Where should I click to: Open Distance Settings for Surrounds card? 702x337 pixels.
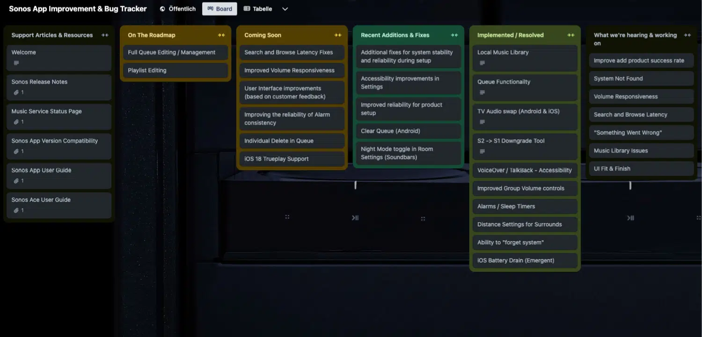(525, 224)
